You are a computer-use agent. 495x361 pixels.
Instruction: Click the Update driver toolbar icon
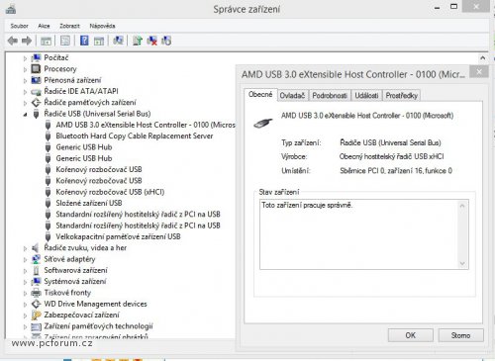(x=137, y=41)
